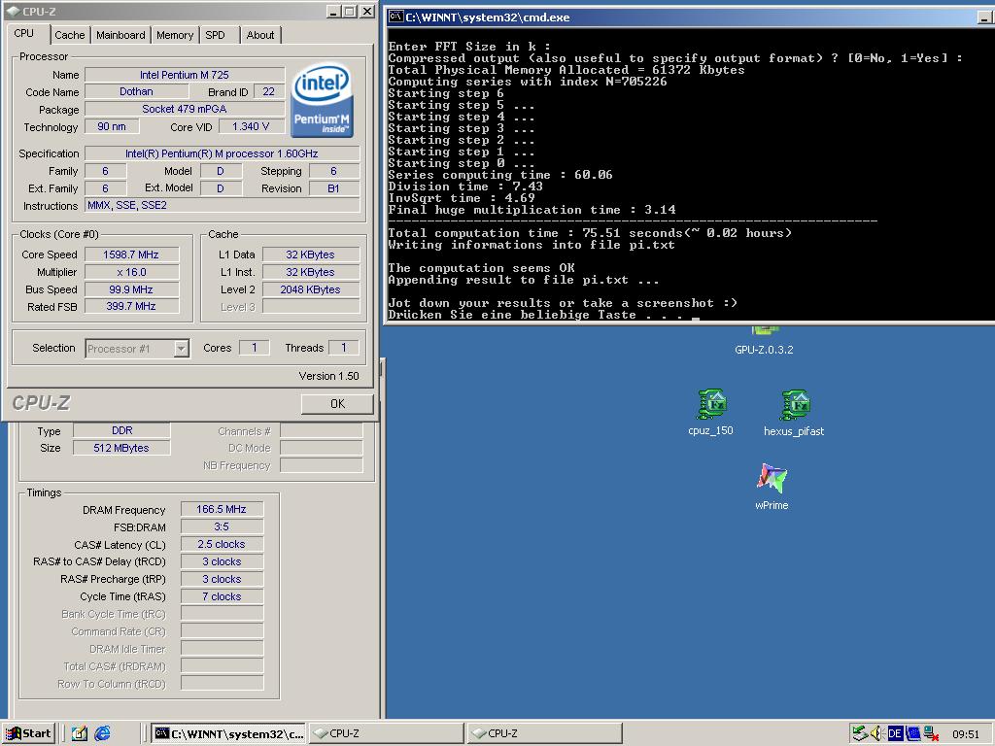Click the Socket 479 mPGA package field
995x746 pixels.
coord(184,109)
